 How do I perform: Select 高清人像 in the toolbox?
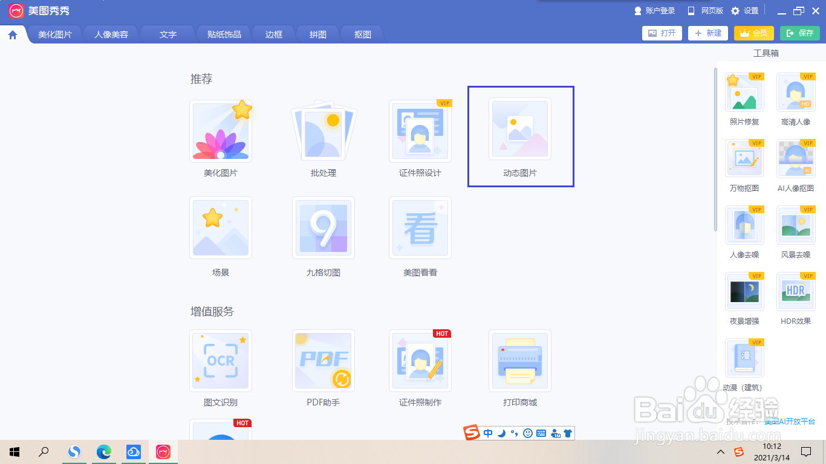(x=796, y=92)
